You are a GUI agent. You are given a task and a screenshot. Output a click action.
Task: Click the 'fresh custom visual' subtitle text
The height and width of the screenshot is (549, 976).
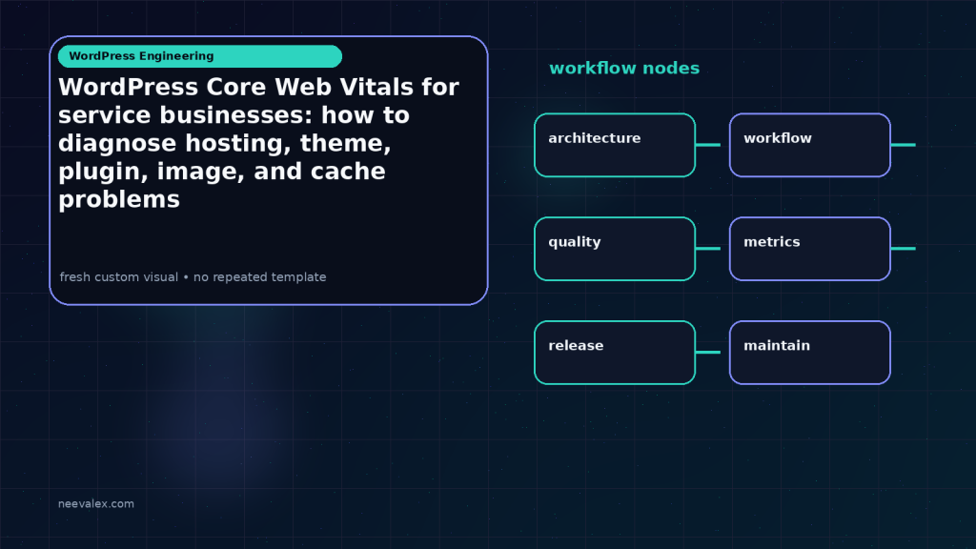click(193, 277)
